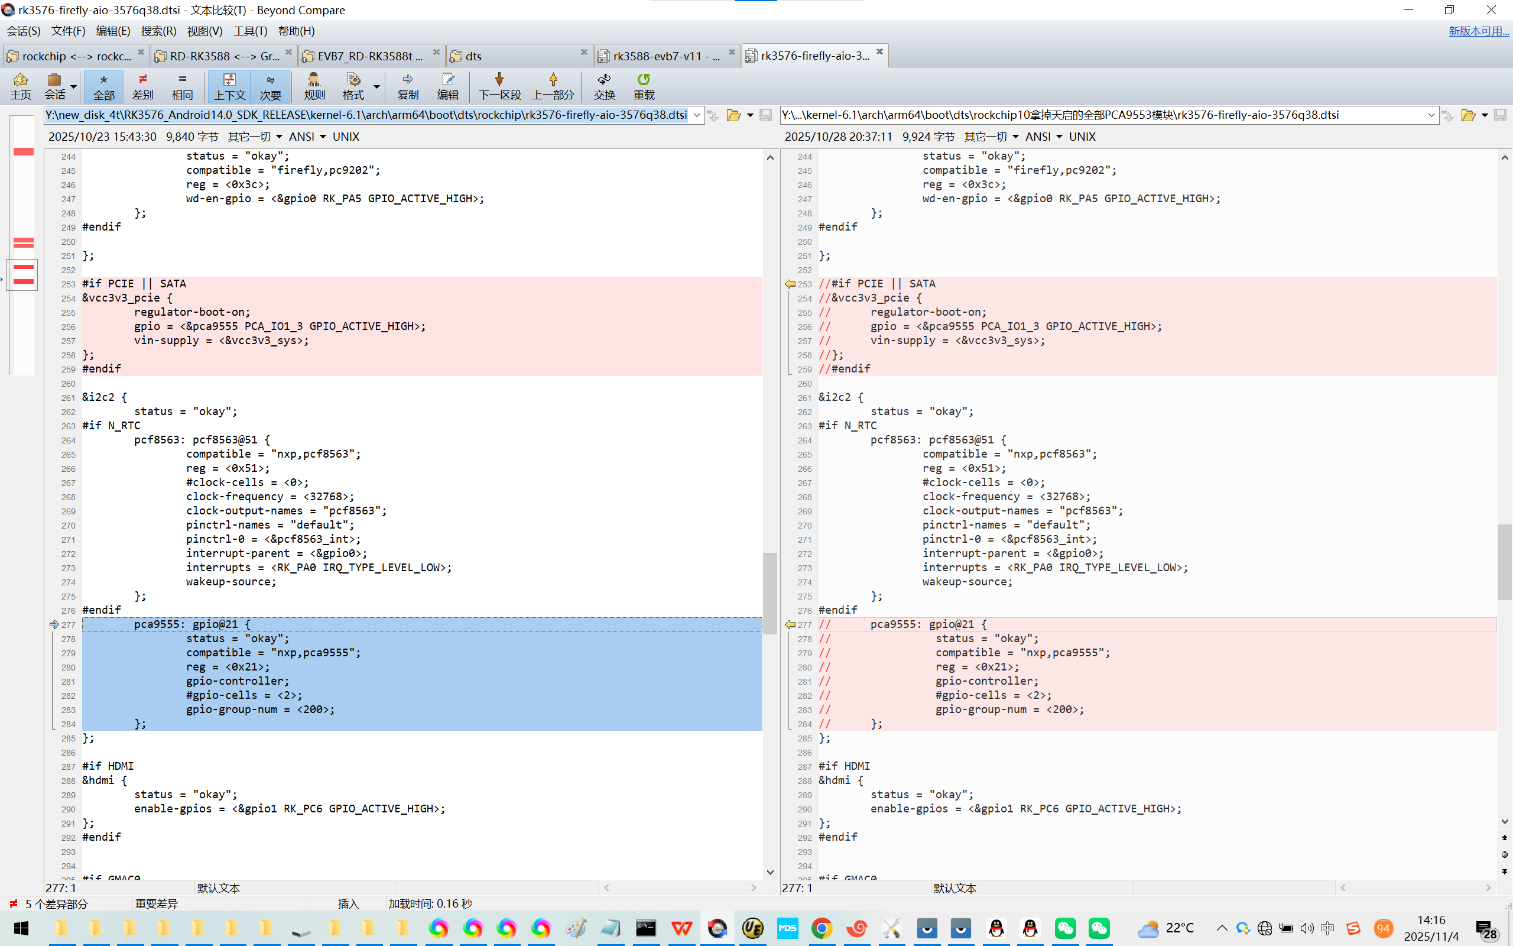The image size is (1513, 946).
Task: Toggle the Differences (差别) filter
Action: [x=142, y=86]
